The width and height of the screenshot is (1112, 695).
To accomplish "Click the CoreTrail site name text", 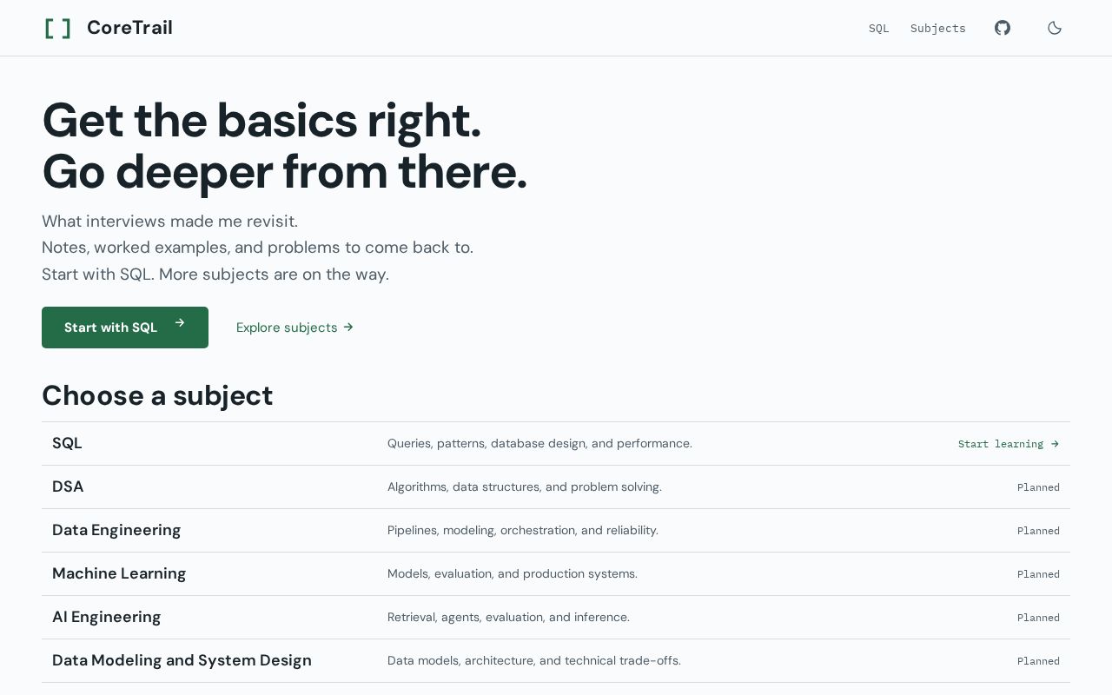I will (129, 28).
